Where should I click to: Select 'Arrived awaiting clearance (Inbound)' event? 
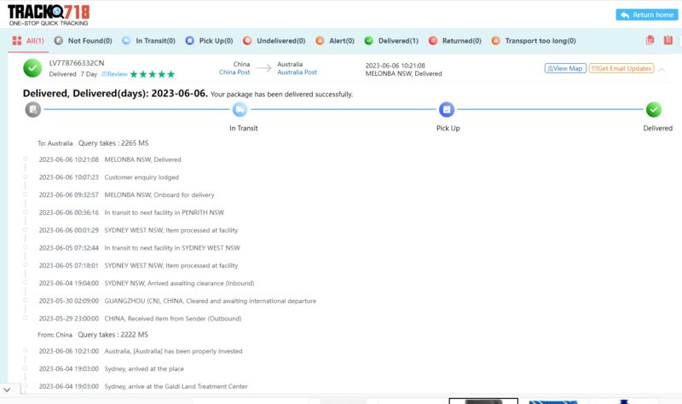[x=146, y=283]
